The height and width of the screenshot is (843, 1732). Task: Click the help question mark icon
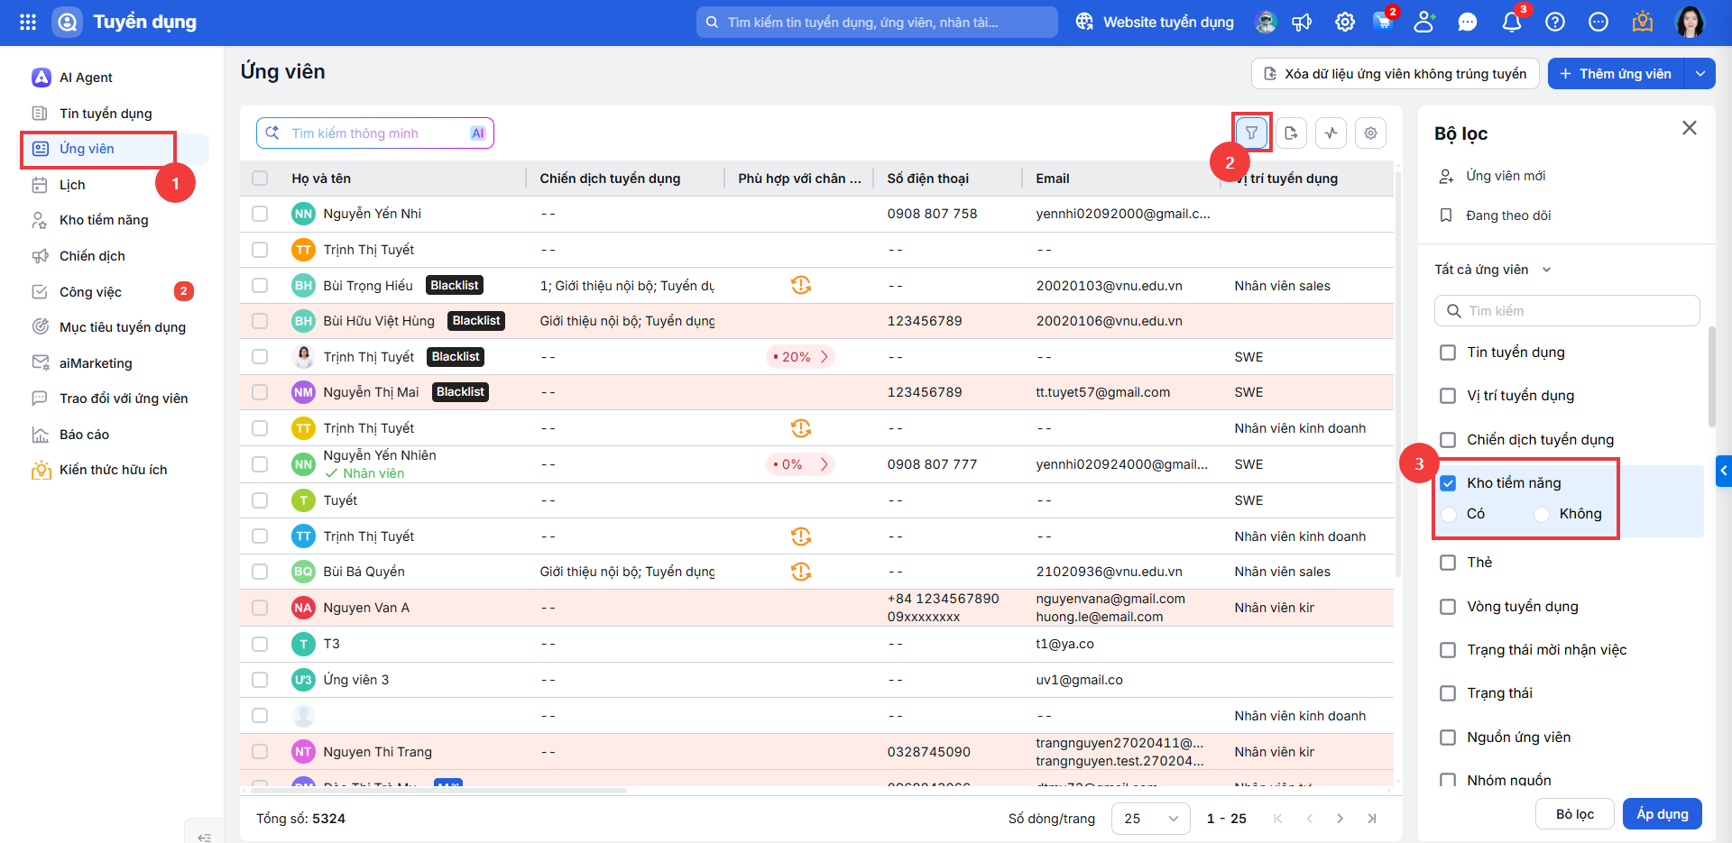click(x=1555, y=23)
